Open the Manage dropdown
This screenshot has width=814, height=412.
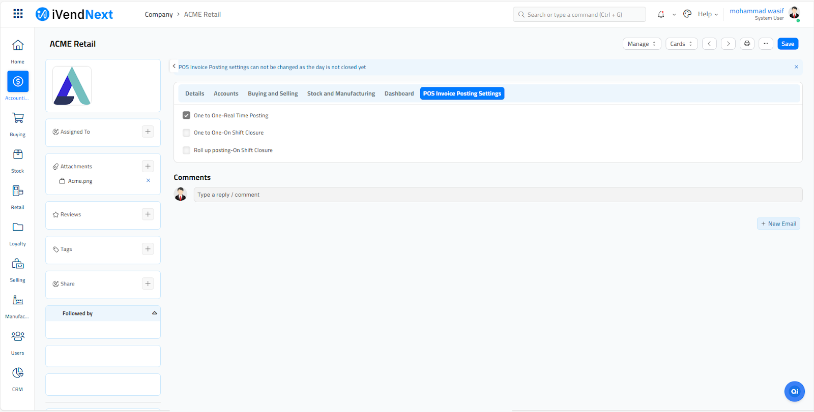(x=642, y=44)
